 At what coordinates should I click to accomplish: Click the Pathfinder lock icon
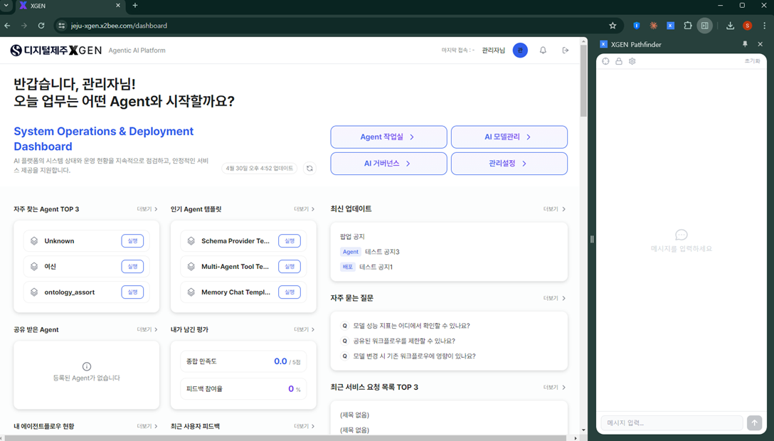(x=618, y=61)
